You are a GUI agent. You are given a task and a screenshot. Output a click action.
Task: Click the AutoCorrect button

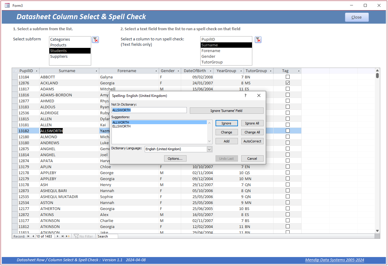pyautogui.click(x=252, y=141)
